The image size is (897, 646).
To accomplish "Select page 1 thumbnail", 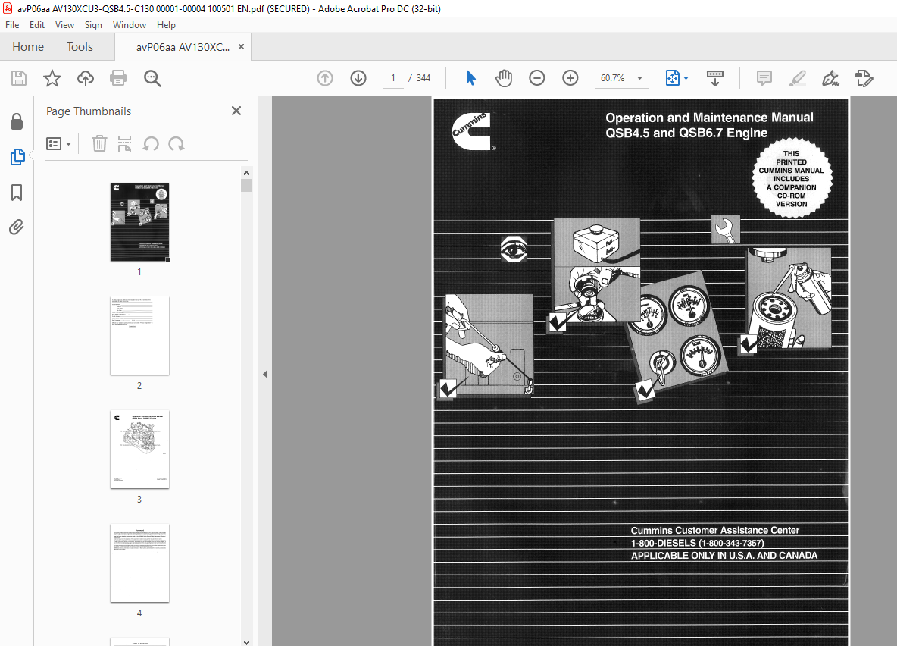I will (x=139, y=222).
